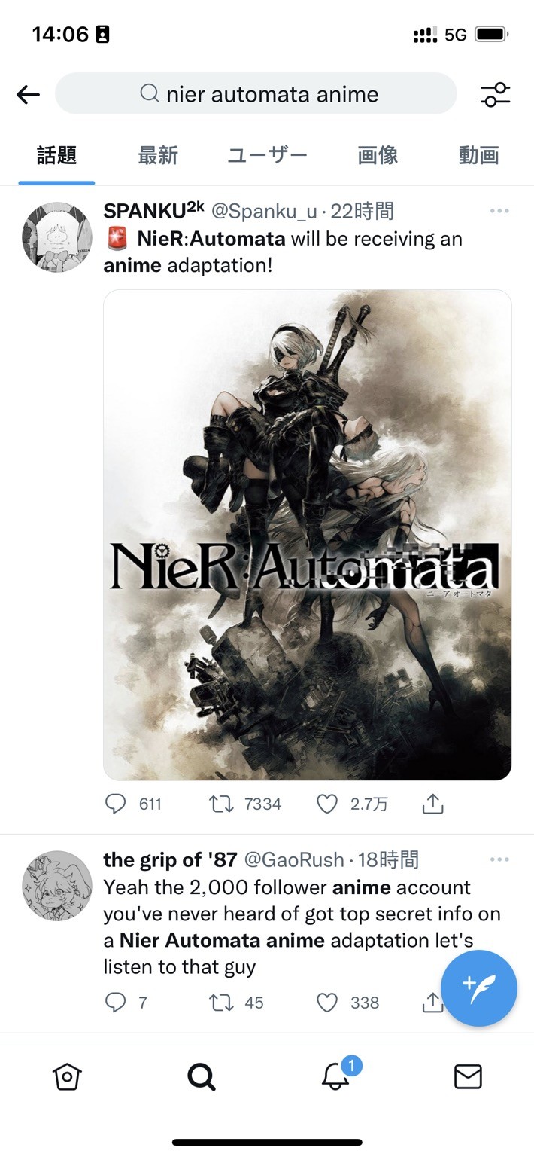Open more options on SPANKU's tweet

(499, 211)
